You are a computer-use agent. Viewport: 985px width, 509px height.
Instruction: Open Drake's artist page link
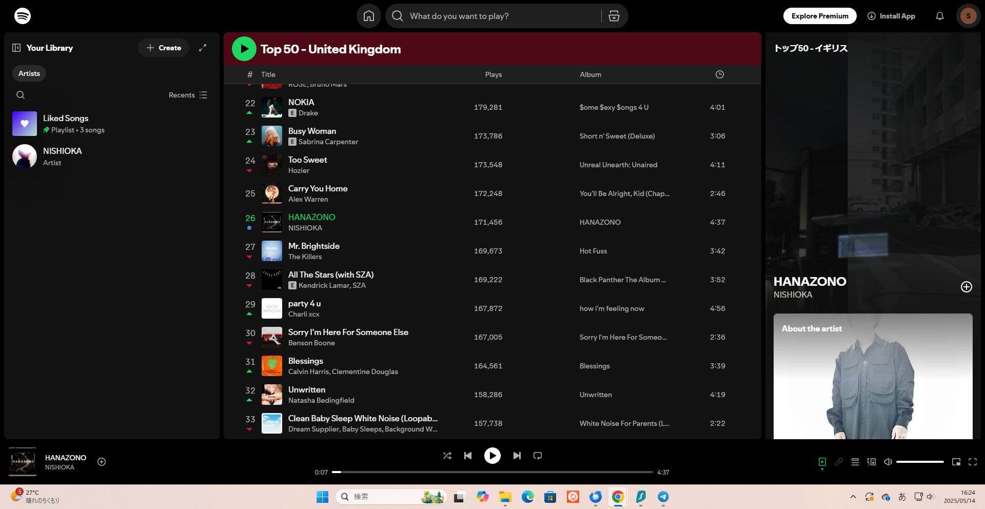(308, 113)
